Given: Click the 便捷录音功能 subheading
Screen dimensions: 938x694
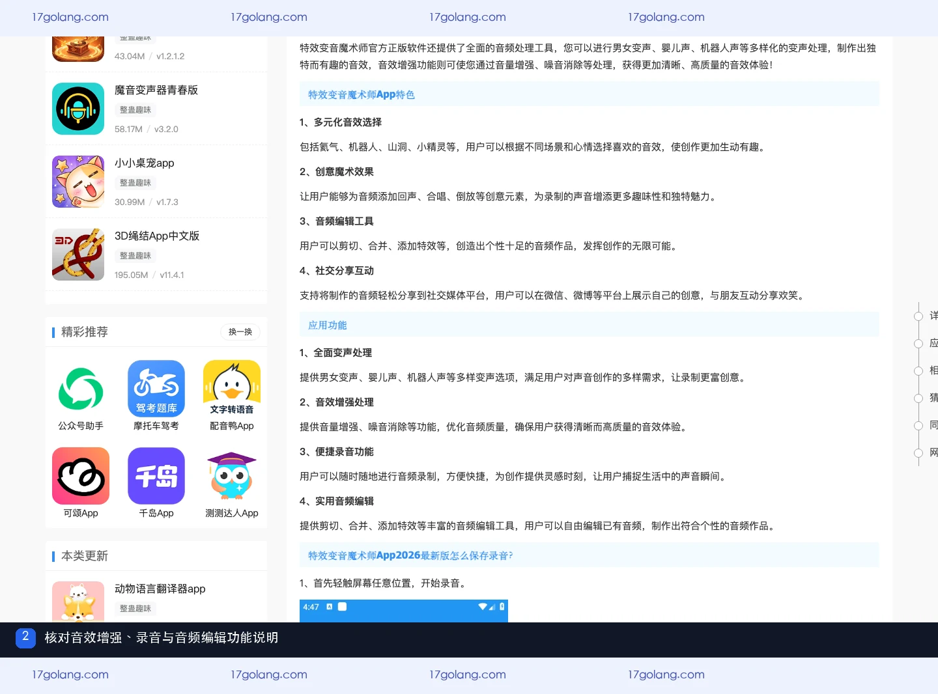Looking at the screenshot, I should (337, 451).
